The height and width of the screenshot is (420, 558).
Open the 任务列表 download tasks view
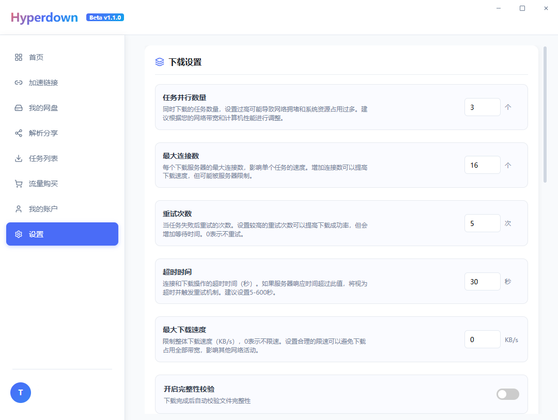pos(42,158)
